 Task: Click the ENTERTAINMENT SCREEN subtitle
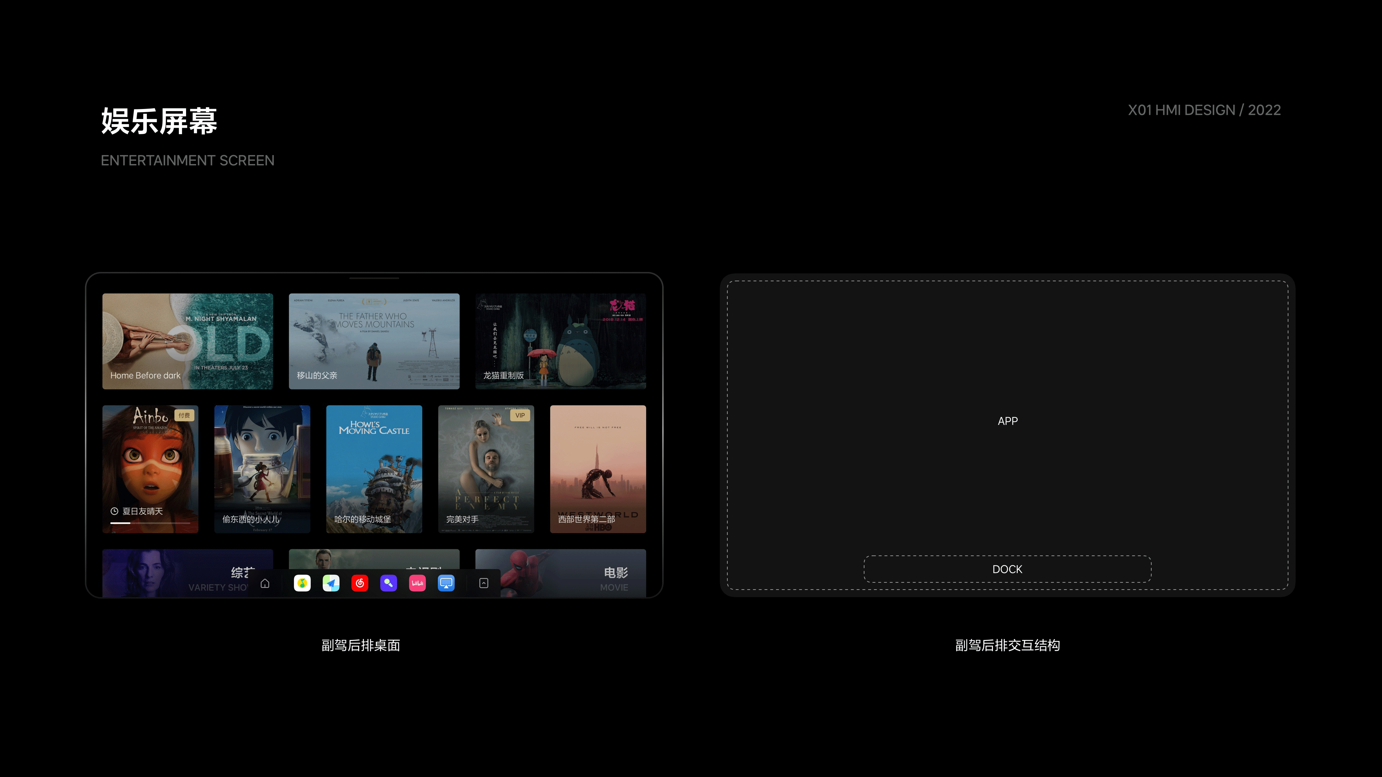coord(188,160)
